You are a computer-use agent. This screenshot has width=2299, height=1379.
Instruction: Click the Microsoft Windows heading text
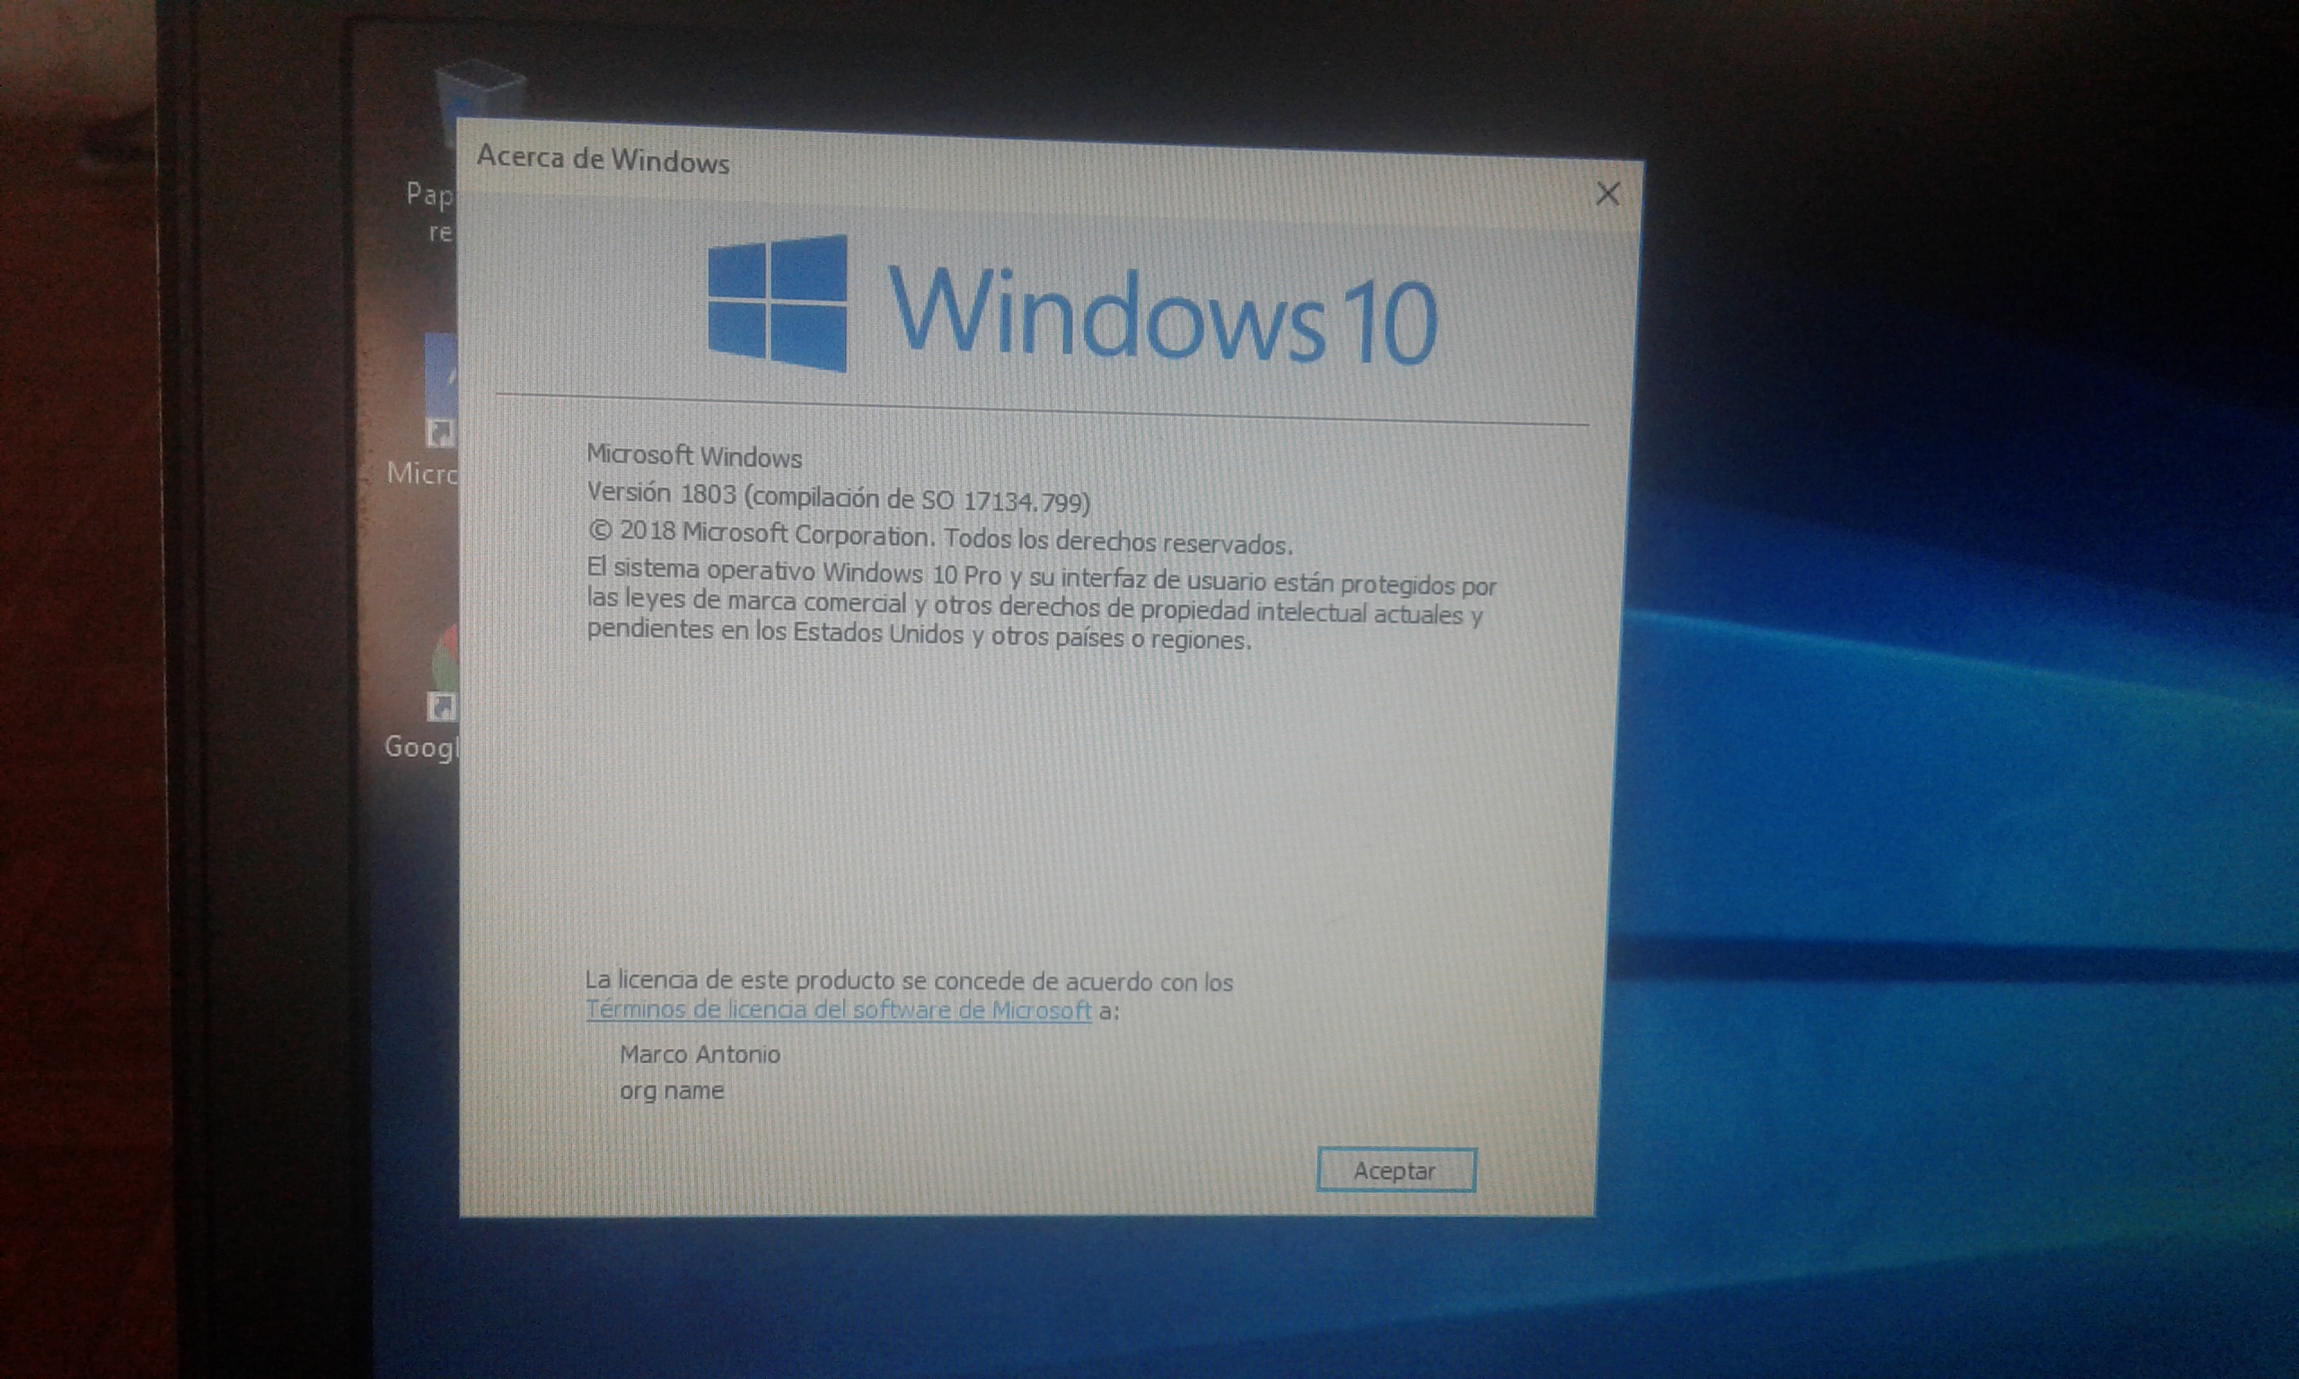click(x=693, y=456)
